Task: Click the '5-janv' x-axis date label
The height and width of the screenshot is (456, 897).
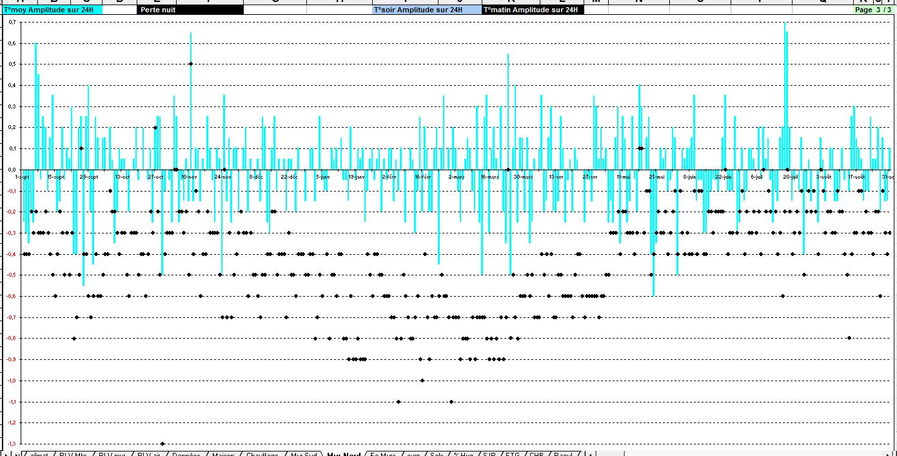Action: click(x=323, y=176)
